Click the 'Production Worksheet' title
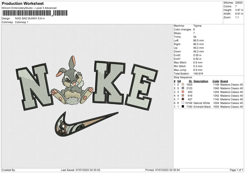The height and width of the screenshot is (173, 245). pos(22,4)
